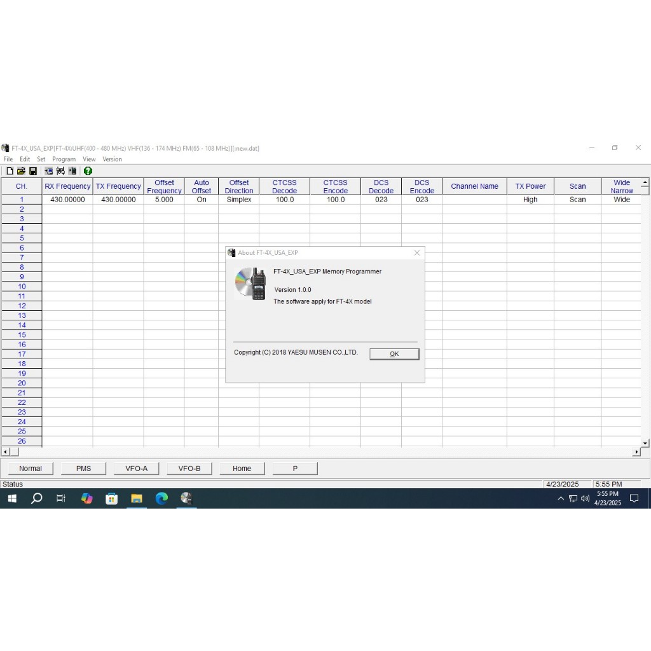Click the Channel Name column header
The image size is (651, 651).
474,186
